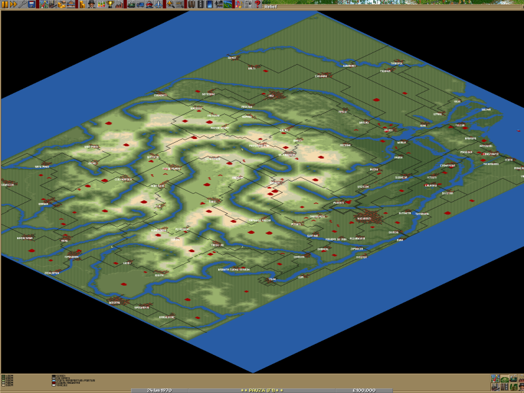The height and width of the screenshot is (393, 524).
Task: Click the TIGHINA town label on map
Action: (x=385, y=71)
